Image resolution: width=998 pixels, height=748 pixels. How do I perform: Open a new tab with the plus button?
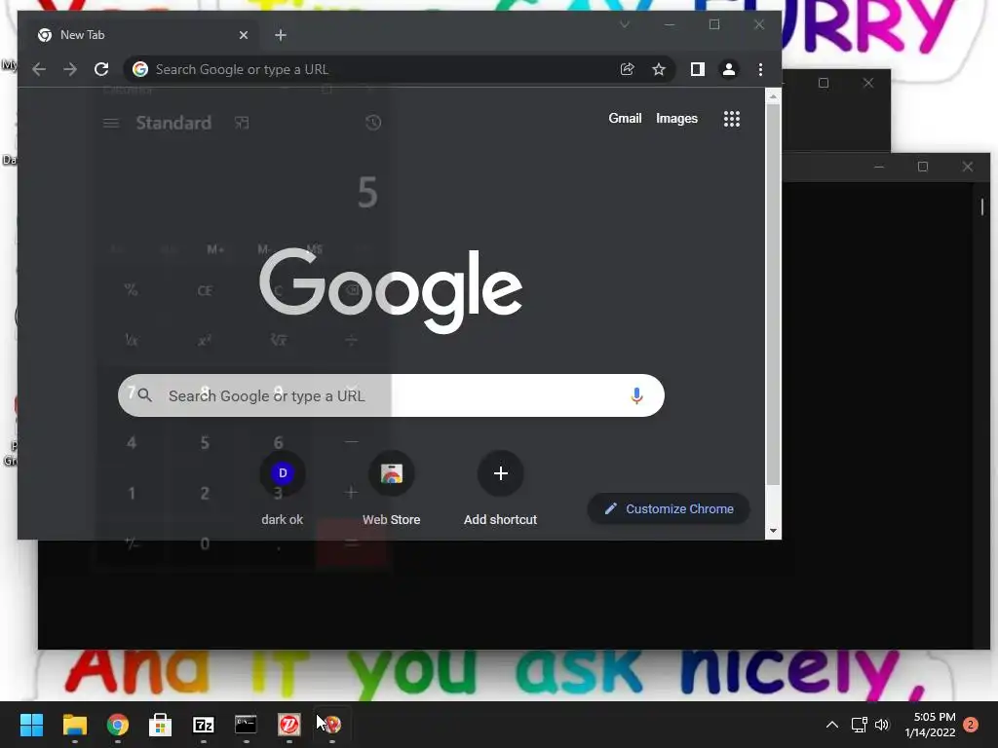pos(281,35)
